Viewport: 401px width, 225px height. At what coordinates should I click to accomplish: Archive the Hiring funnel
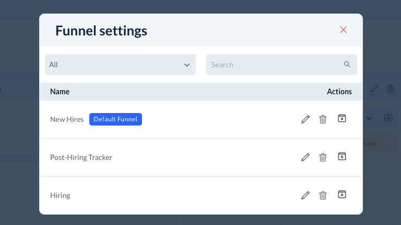(x=342, y=195)
